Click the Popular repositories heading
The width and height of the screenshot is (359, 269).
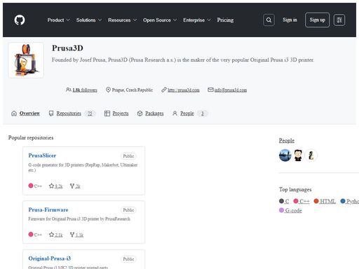point(31,137)
